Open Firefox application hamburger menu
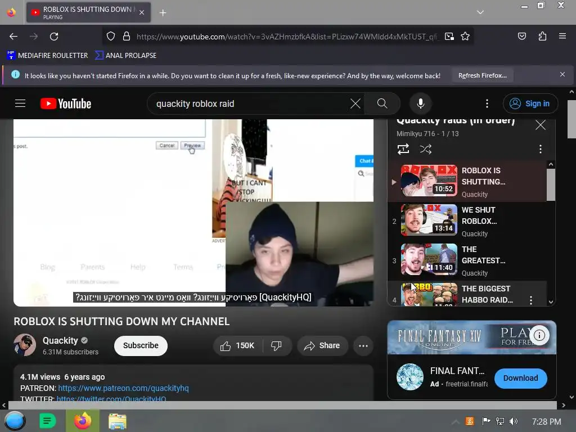 tap(562, 36)
